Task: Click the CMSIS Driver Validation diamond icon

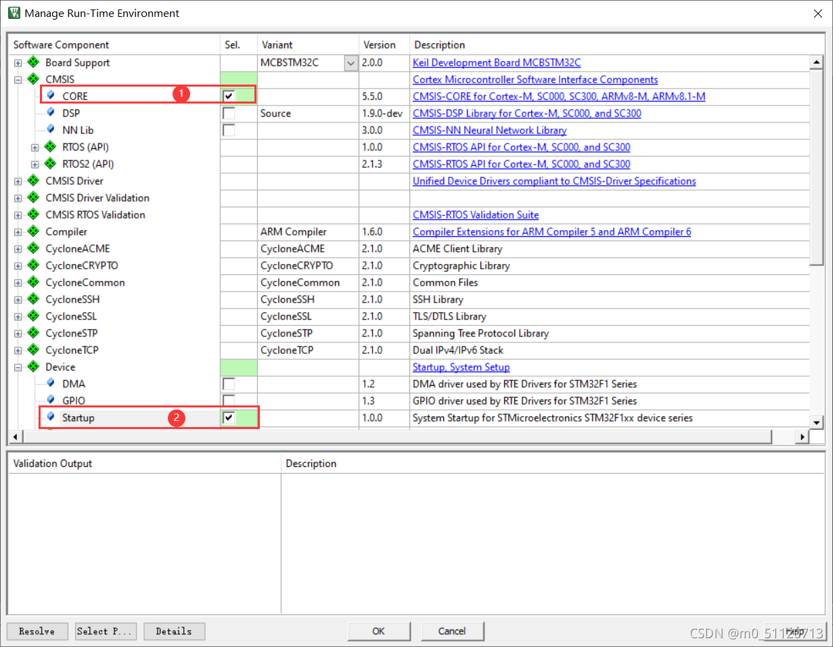Action: 33,198
